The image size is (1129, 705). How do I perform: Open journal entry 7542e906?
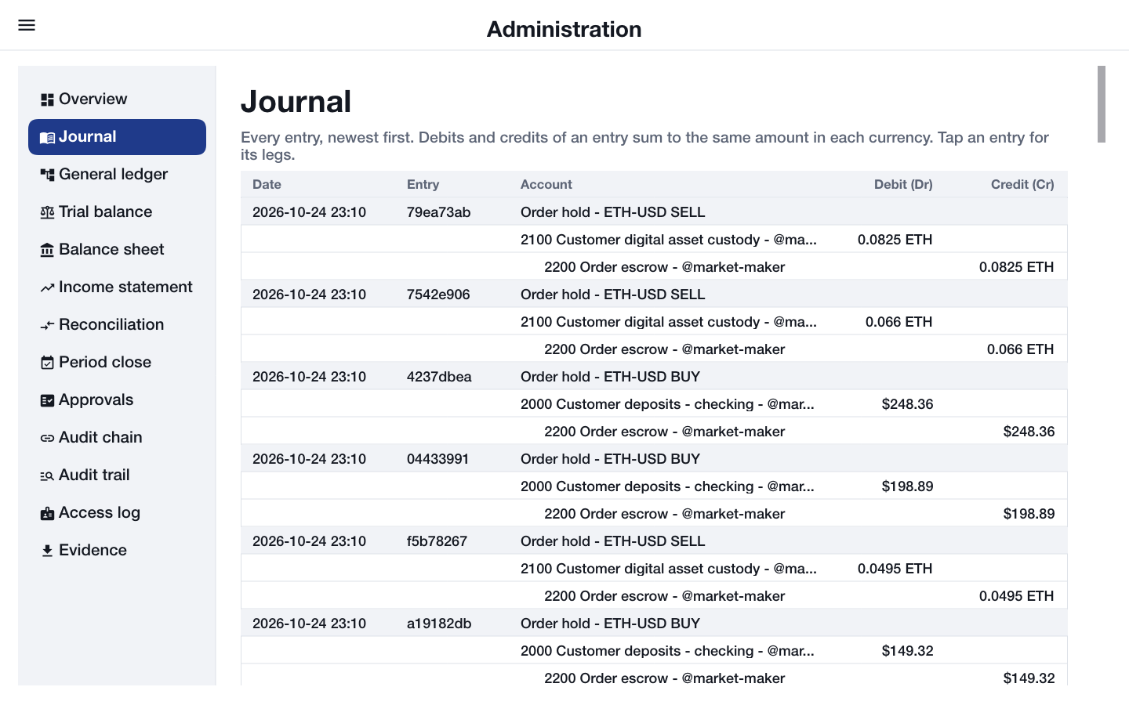point(654,295)
